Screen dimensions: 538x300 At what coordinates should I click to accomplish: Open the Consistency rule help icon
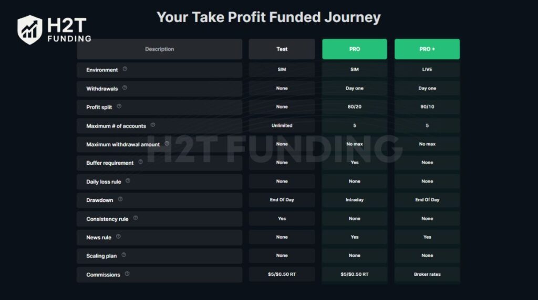(135, 218)
